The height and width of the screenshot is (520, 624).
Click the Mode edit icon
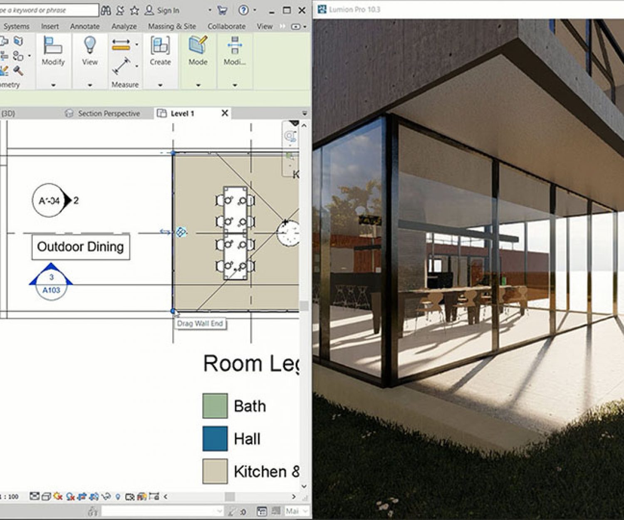point(198,46)
